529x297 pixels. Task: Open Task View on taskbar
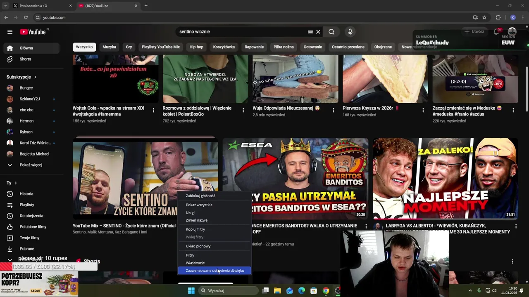[x=265, y=290]
